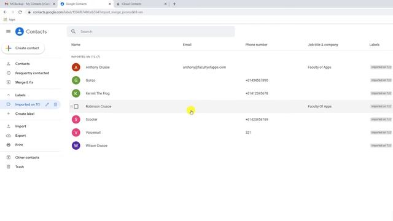The image size is (393, 221).
Task: Click the Merge & fix icon
Action: coord(8,82)
